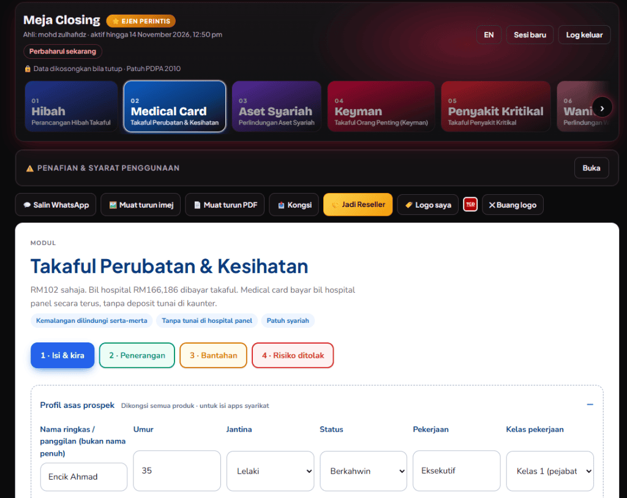Remove logo with Buang logo button

pyautogui.click(x=512, y=205)
